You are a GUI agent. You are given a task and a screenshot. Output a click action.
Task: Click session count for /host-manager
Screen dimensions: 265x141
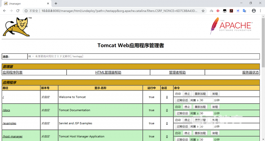[167, 137]
